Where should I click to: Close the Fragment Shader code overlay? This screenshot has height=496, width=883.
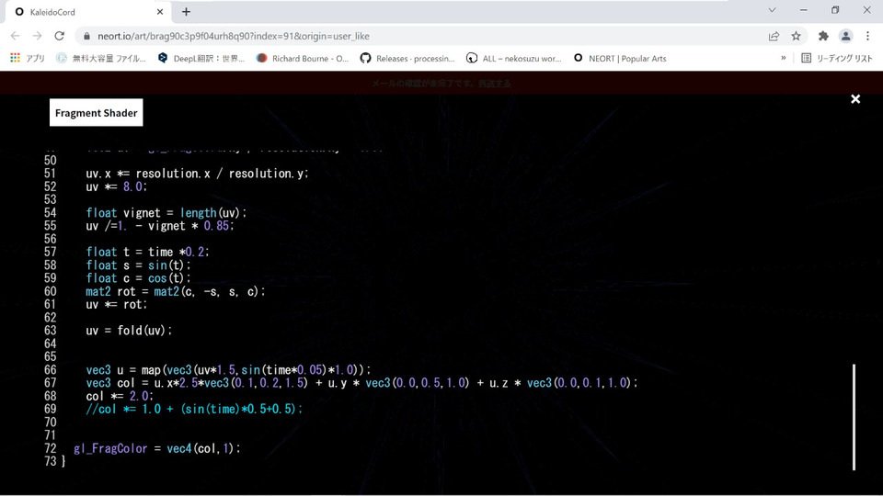854,99
